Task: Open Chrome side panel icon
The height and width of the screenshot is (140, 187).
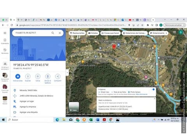Action: coord(157,25)
